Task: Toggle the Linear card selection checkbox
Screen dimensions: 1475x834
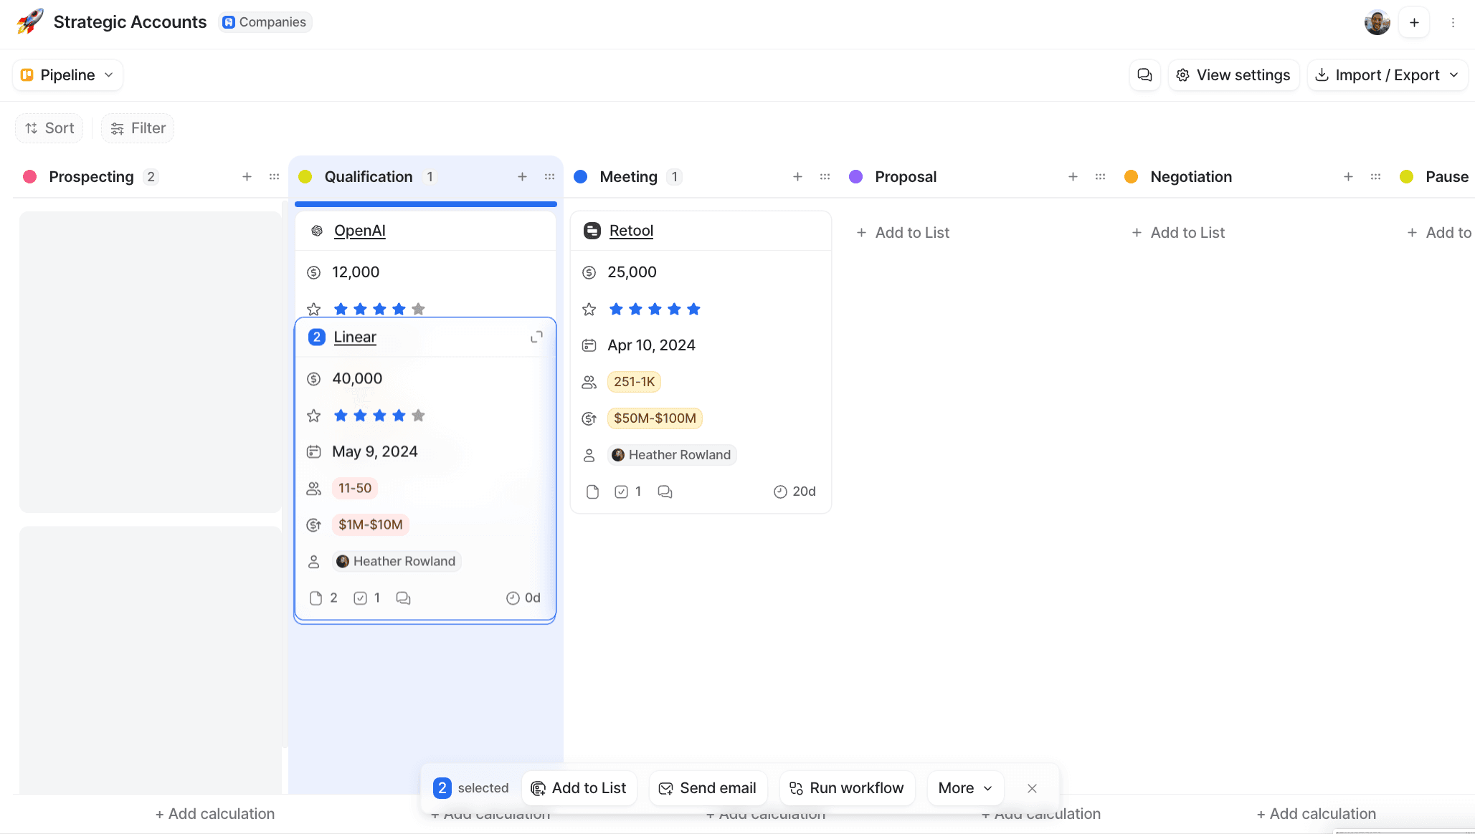Action: tap(316, 337)
